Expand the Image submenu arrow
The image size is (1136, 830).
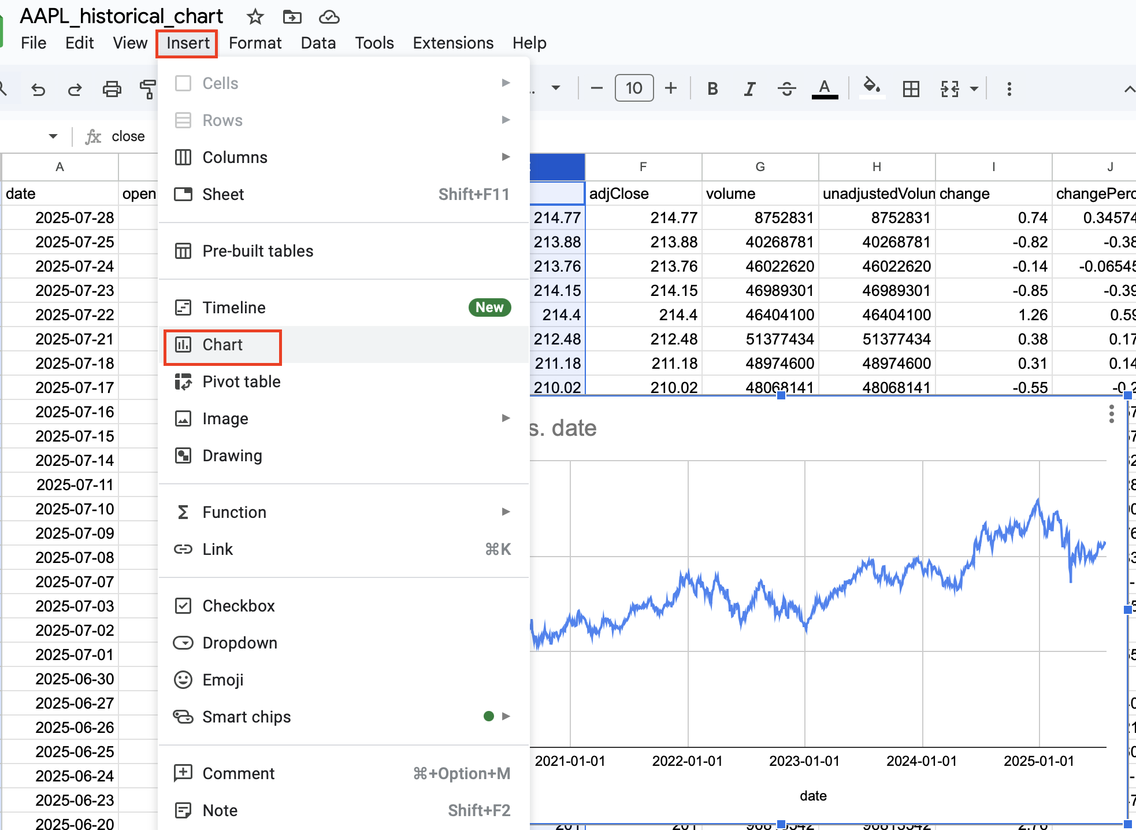coord(506,418)
